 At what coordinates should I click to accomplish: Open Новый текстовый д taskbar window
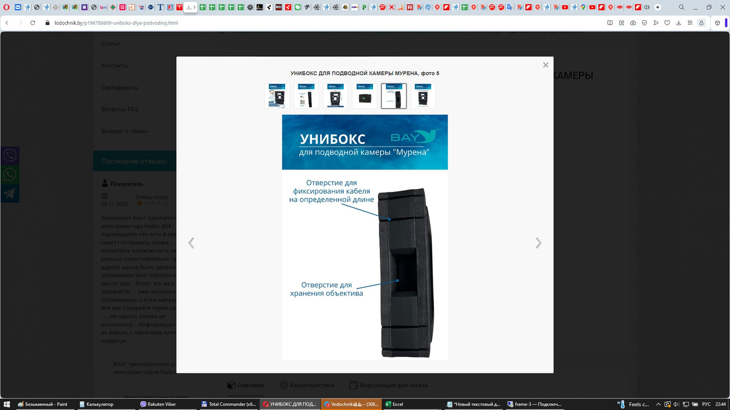[x=473, y=404]
